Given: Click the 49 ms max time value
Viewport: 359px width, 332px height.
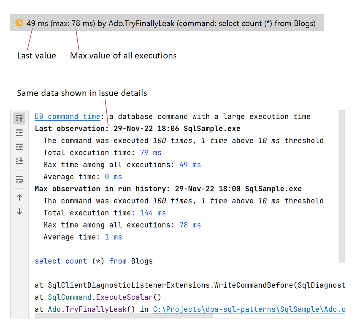Looking at the screenshot, I should [190, 164].
